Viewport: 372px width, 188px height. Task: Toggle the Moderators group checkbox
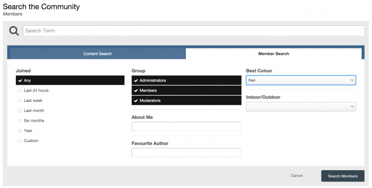tap(186, 100)
